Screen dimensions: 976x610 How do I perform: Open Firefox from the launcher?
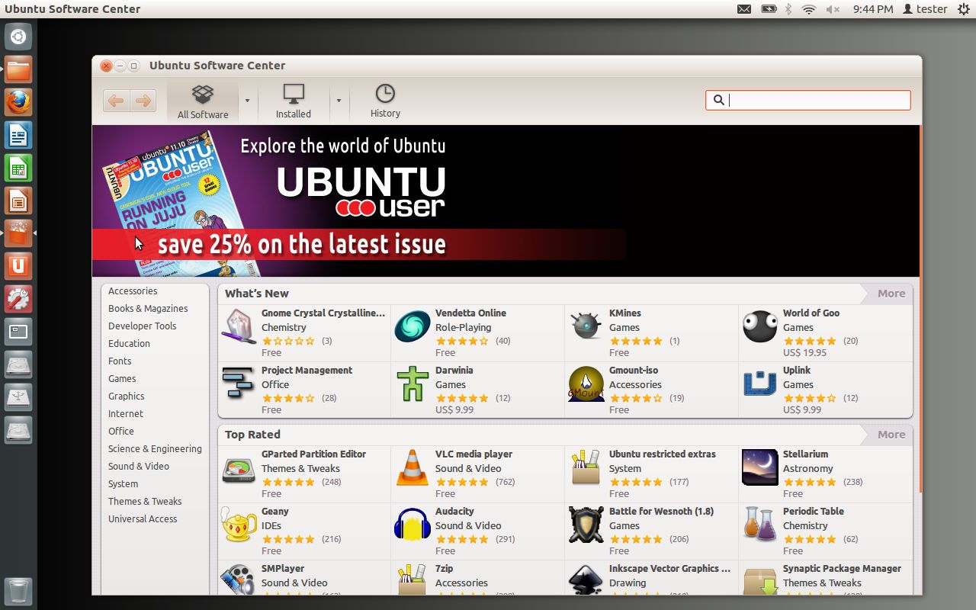click(18, 102)
